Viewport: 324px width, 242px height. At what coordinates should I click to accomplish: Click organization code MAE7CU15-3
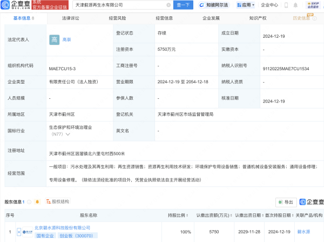[x=62, y=69]
